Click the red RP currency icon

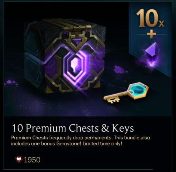pyautogui.click(x=19, y=159)
